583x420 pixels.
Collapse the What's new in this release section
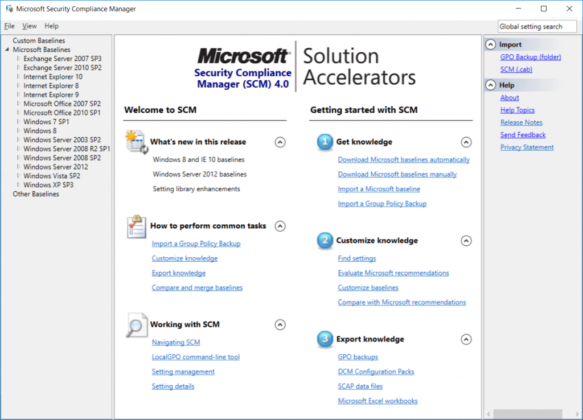[x=280, y=142]
